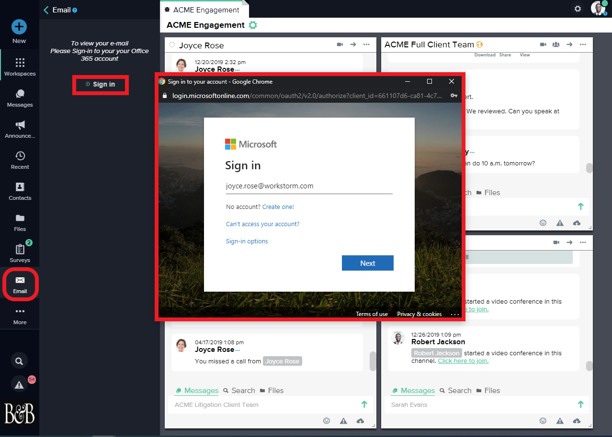
Task: Click the sidebar search magnifier icon
Action: [x=19, y=361]
